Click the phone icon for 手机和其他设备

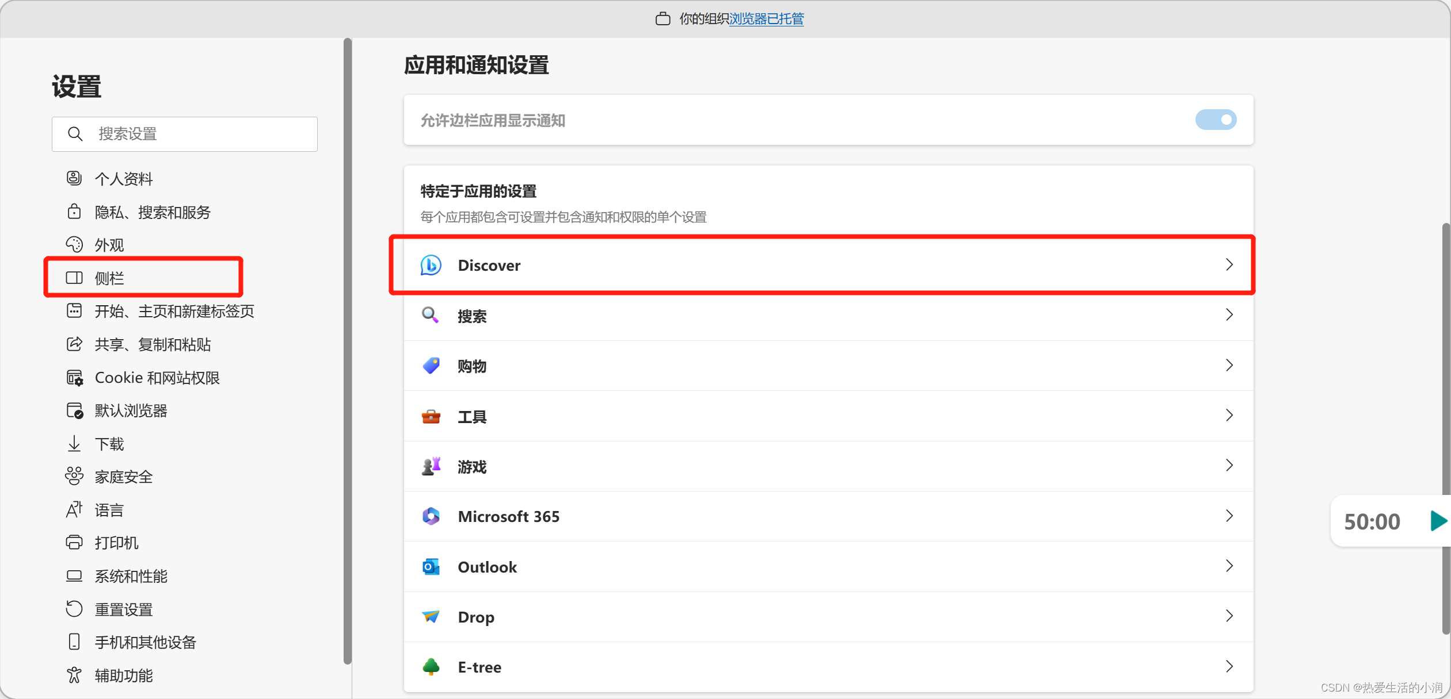pyautogui.click(x=74, y=642)
